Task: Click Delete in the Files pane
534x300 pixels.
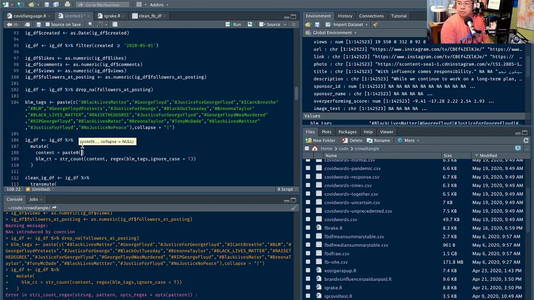Action: point(352,140)
